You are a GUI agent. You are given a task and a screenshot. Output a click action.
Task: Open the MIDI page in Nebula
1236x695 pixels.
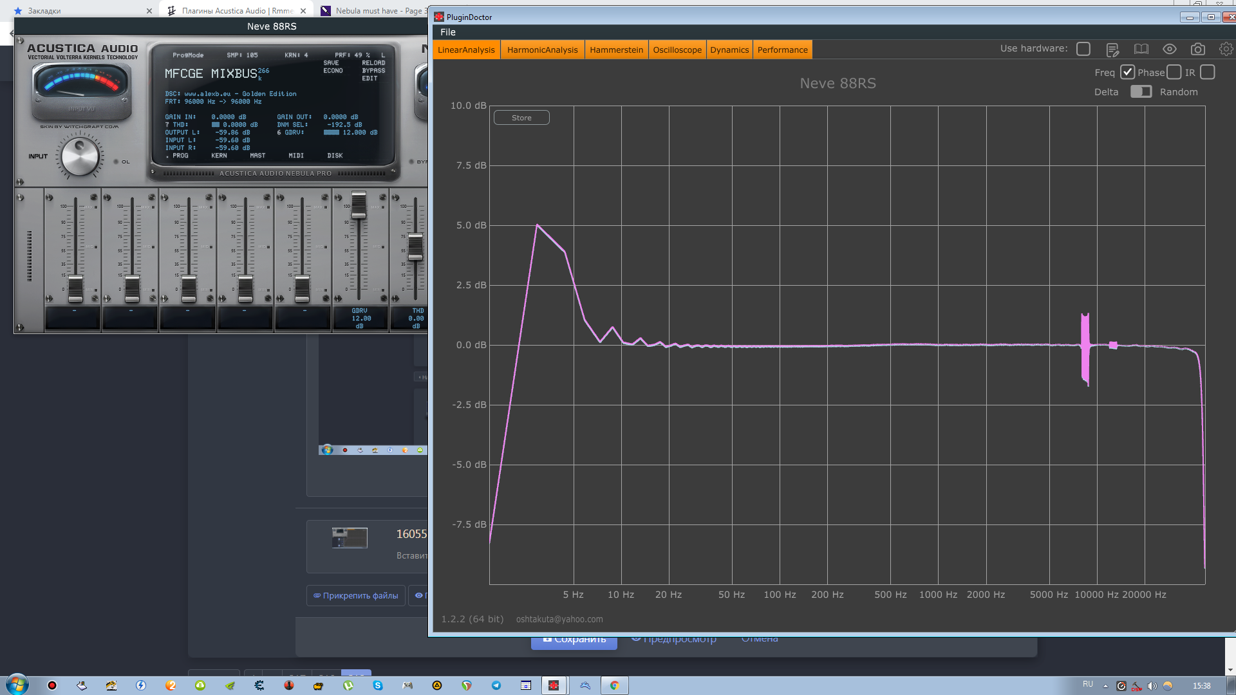click(296, 156)
